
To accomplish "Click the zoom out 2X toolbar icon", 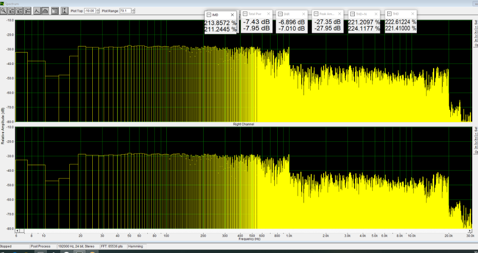I will click(20, 10).
